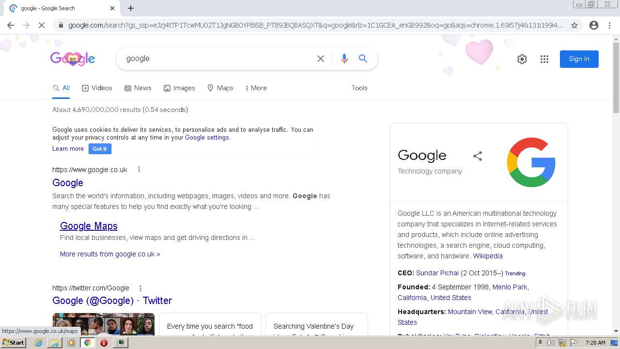Click the red Opera taskbar icon
The image size is (620, 349).
[x=104, y=343]
